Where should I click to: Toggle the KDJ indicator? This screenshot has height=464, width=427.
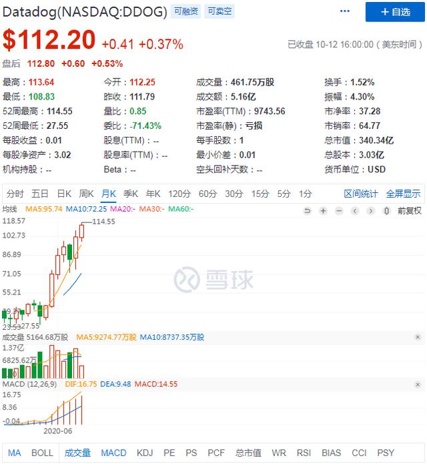pyautogui.click(x=145, y=453)
